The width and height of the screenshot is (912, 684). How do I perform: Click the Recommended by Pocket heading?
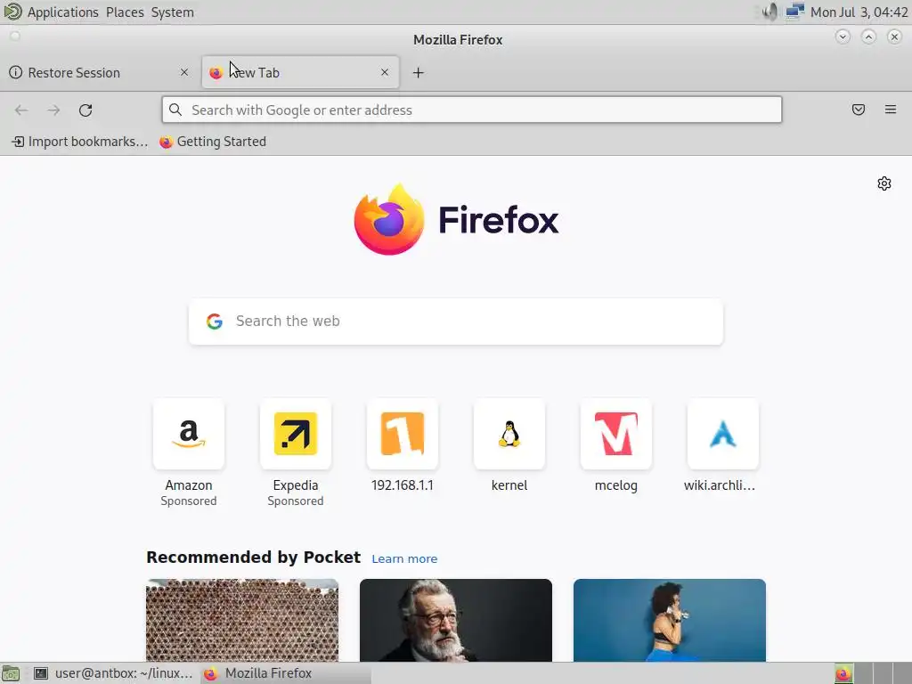(x=254, y=558)
